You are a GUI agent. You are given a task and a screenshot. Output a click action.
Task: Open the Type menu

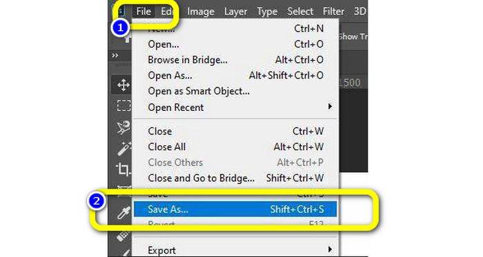(267, 12)
